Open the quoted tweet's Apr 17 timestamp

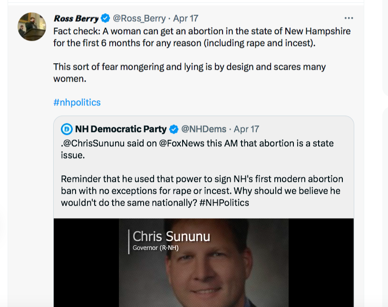[246, 129]
